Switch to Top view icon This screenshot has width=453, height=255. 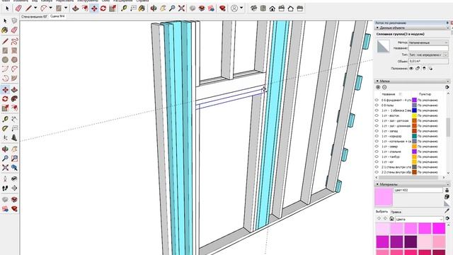coord(263,8)
